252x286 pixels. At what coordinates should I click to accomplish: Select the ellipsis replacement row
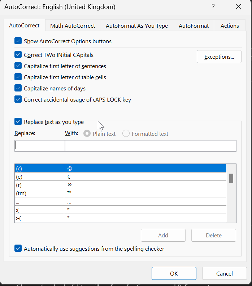click(121, 202)
